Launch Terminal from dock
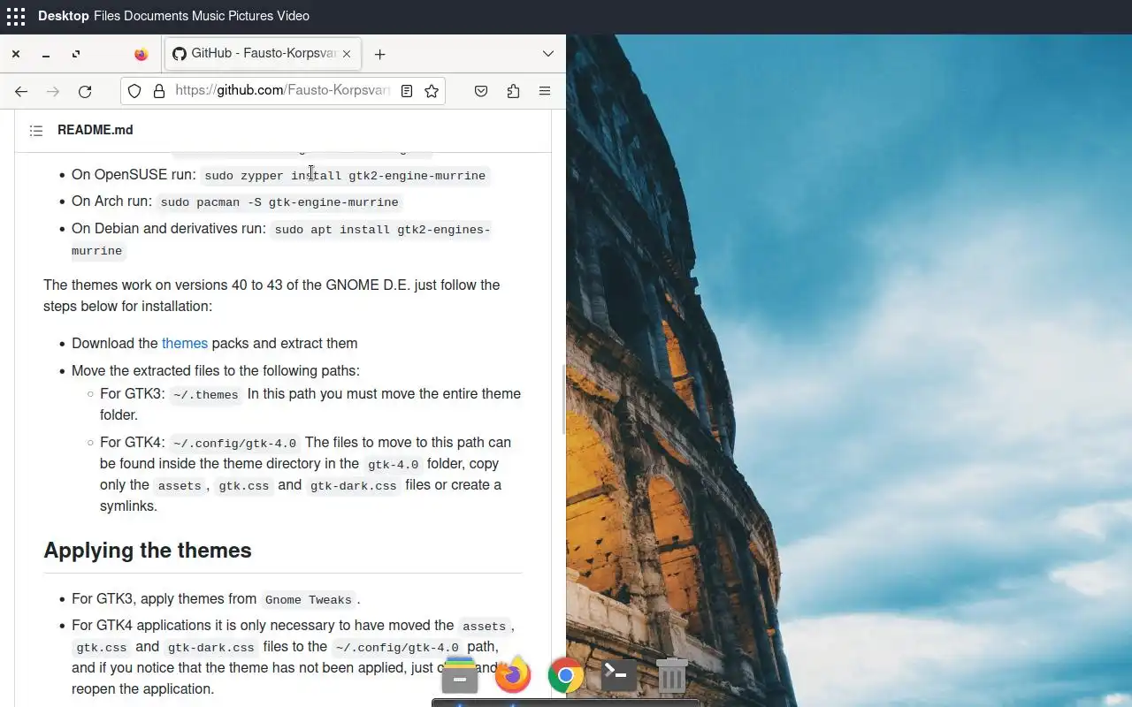1132x707 pixels. coord(619,676)
